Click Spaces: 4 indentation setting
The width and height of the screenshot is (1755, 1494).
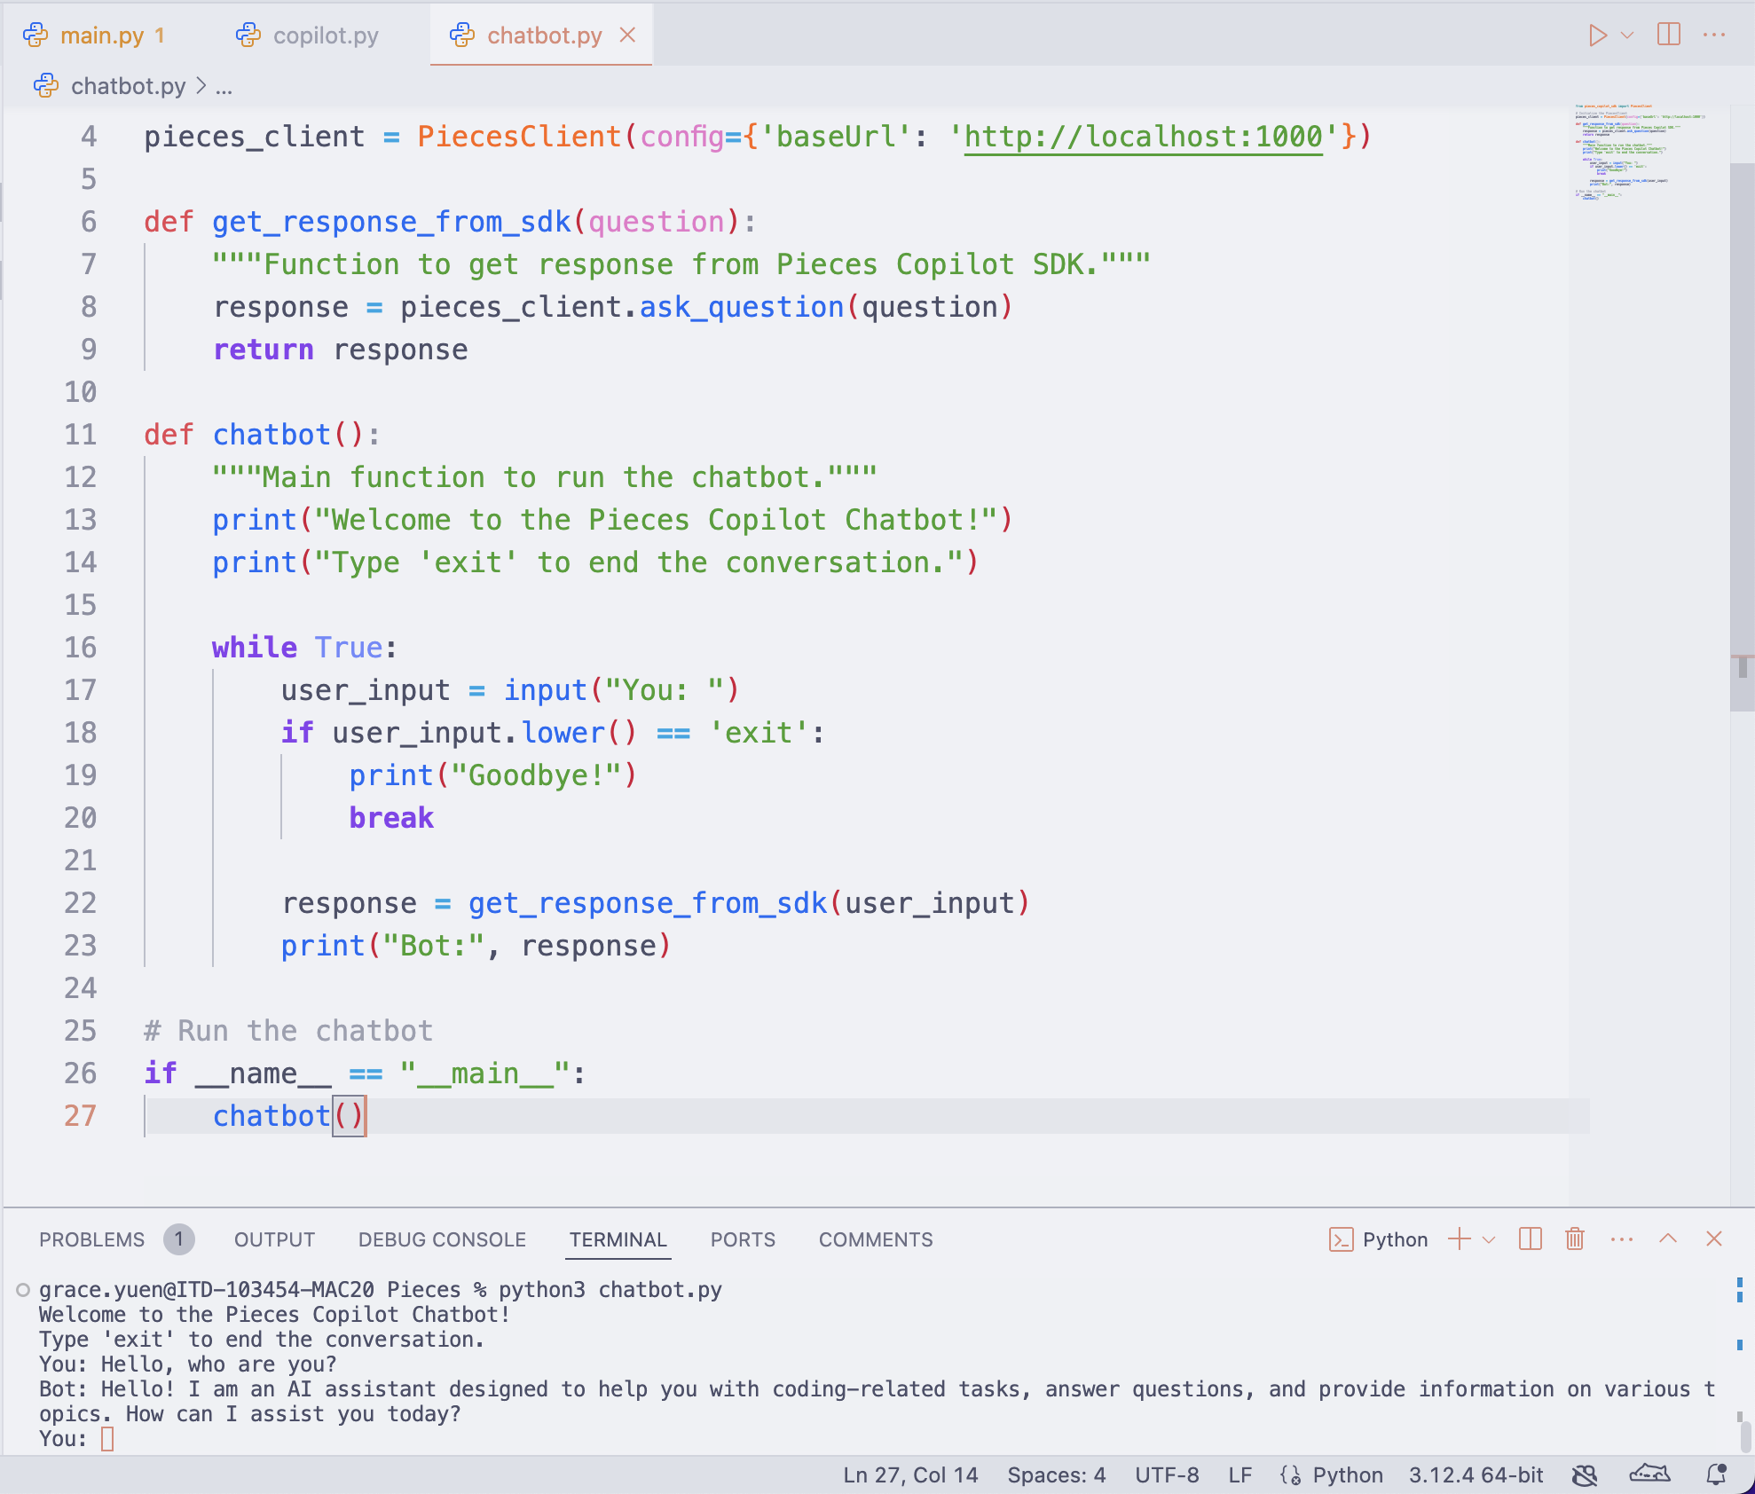pos(1056,1474)
